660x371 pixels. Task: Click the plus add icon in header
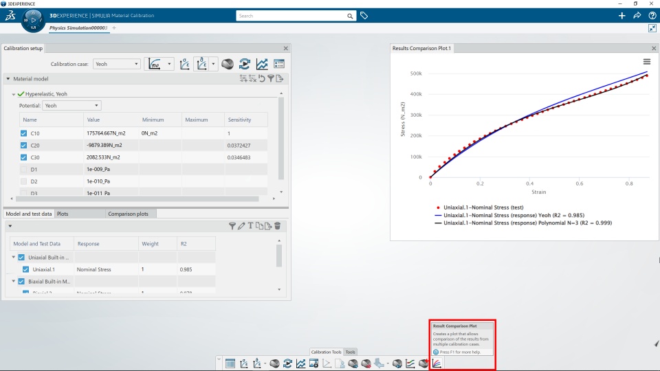point(621,16)
